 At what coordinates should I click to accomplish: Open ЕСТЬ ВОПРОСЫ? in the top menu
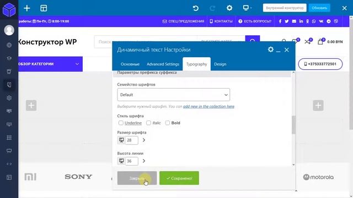[x=255, y=21]
